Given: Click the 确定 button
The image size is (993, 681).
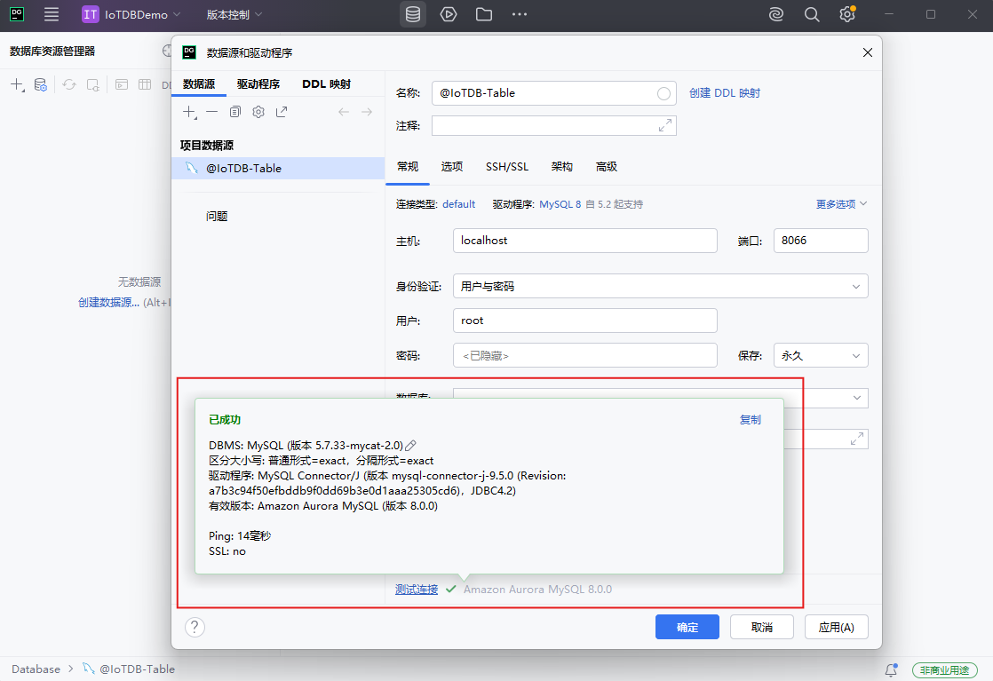Looking at the screenshot, I should click(x=687, y=627).
